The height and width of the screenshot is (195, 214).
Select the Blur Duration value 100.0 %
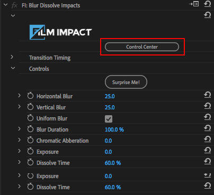tap(114, 129)
